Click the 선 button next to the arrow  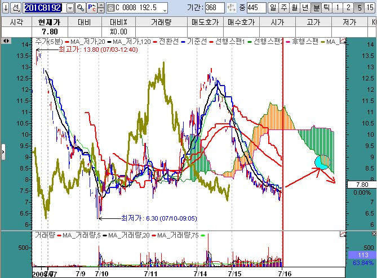coord(15,8)
